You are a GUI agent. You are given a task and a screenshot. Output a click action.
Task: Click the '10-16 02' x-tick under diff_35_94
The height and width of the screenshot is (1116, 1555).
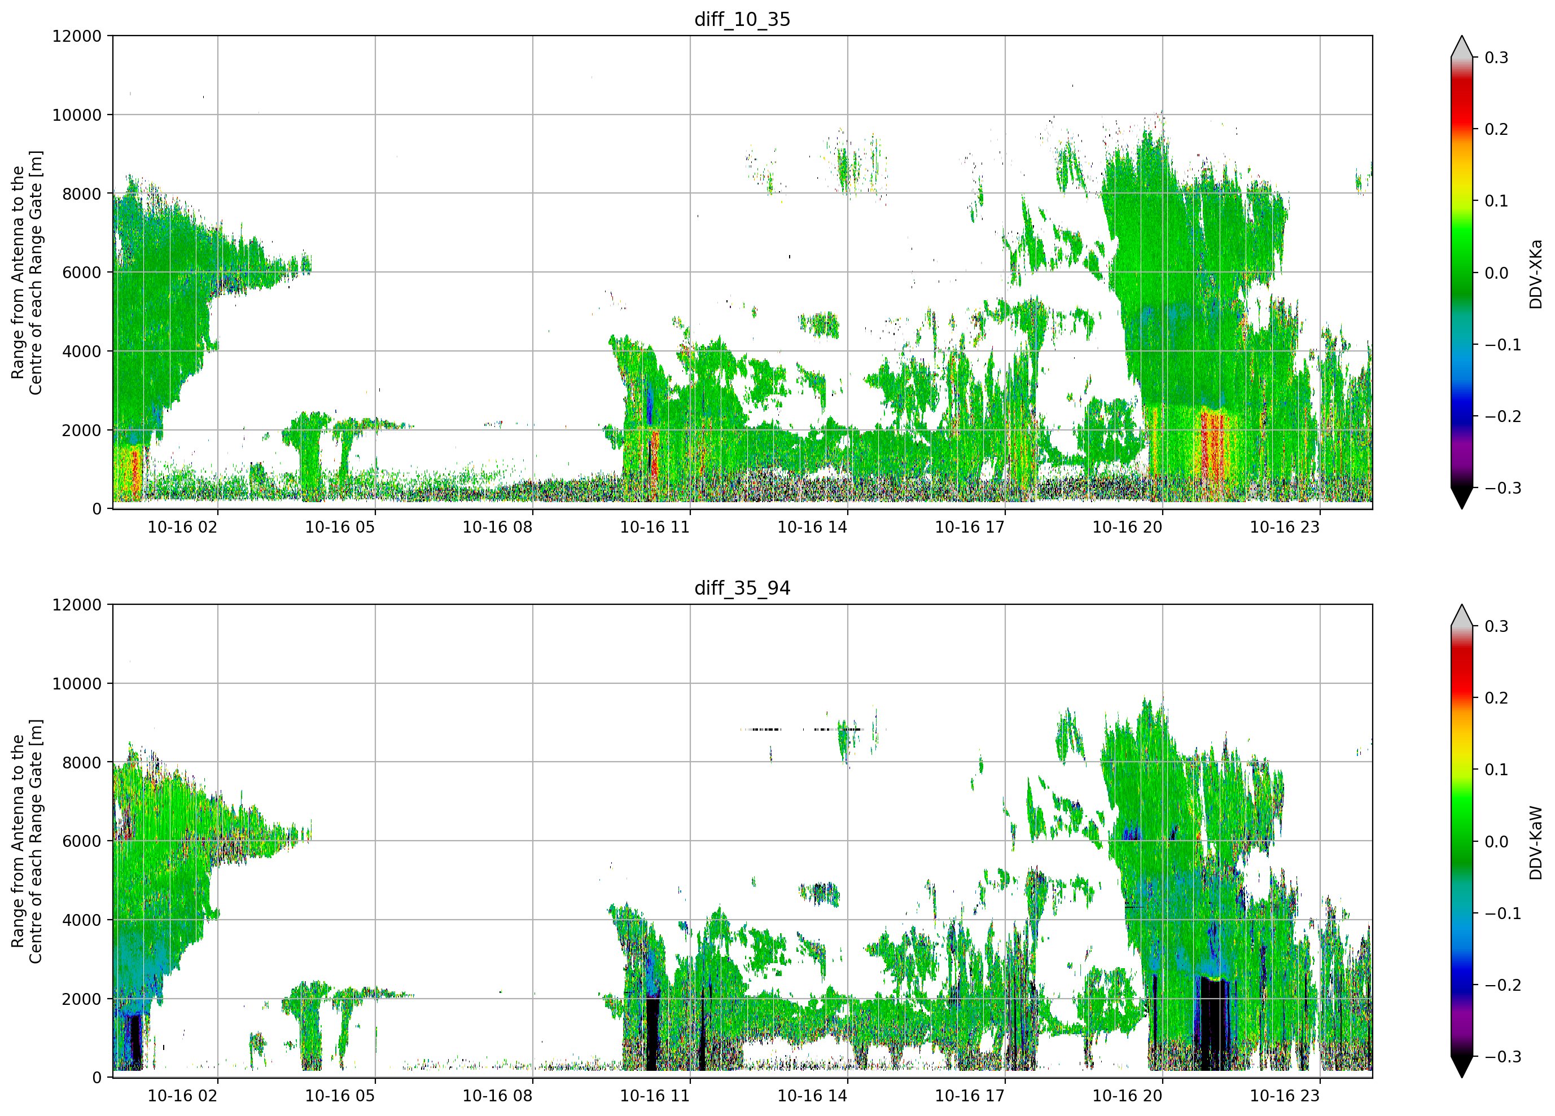(182, 1096)
